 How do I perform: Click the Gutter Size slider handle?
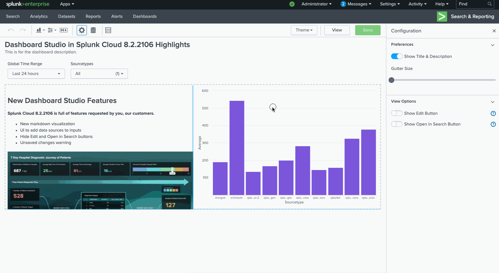click(x=391, y=80)
